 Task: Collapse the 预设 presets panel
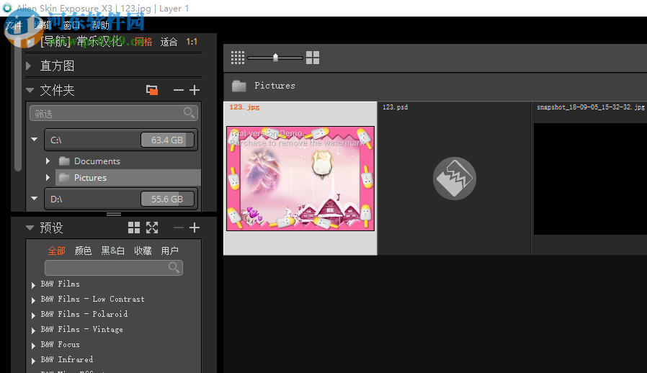pos(30,228)
